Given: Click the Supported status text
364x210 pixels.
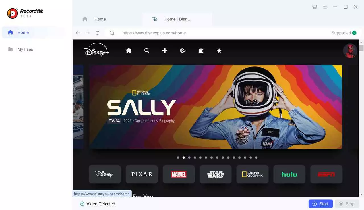Looking at the screenshot, I should [x=341, y=33].
